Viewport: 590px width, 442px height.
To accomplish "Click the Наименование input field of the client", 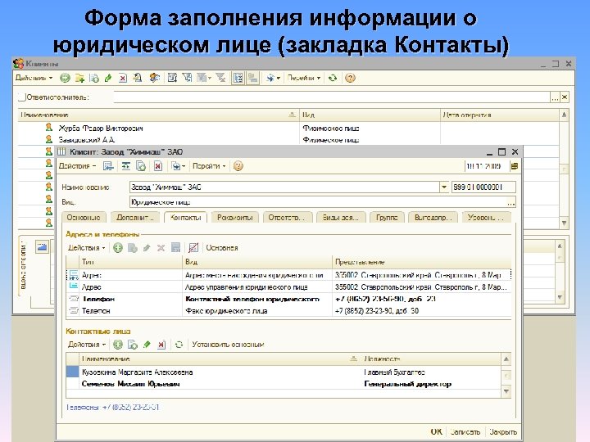I will 284,187.
